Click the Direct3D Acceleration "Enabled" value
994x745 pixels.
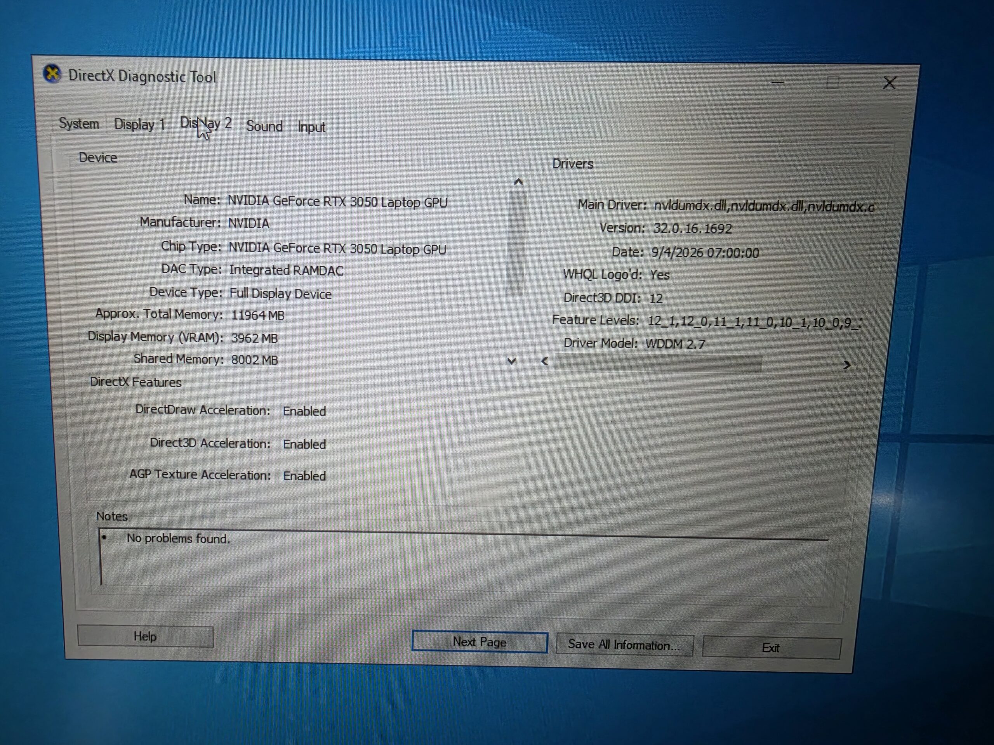[x=304, y=445]
